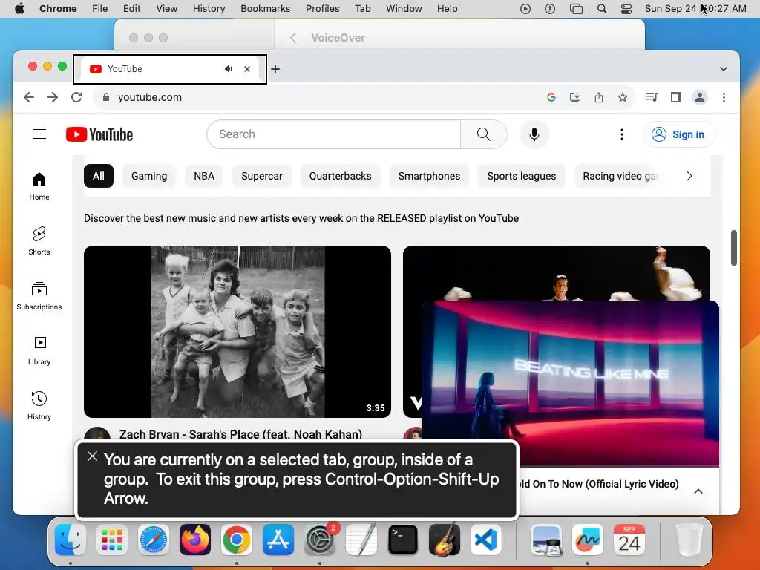Screen dimensions: 760x570
Task: Open the Zach Bryan video thumbnail
Action: click(x=237, y=332)
